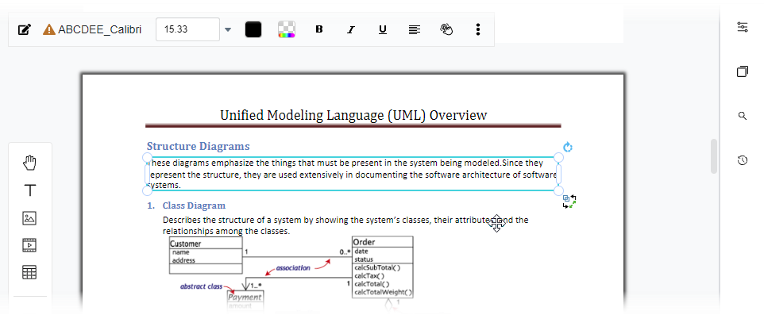Image resolution: width=764 pixels, height=315 pixels.
Task: Toggle Italic formatting
Action: [350, 29]
